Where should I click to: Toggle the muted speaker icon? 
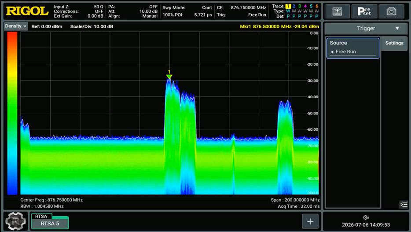tap(366, 217)
